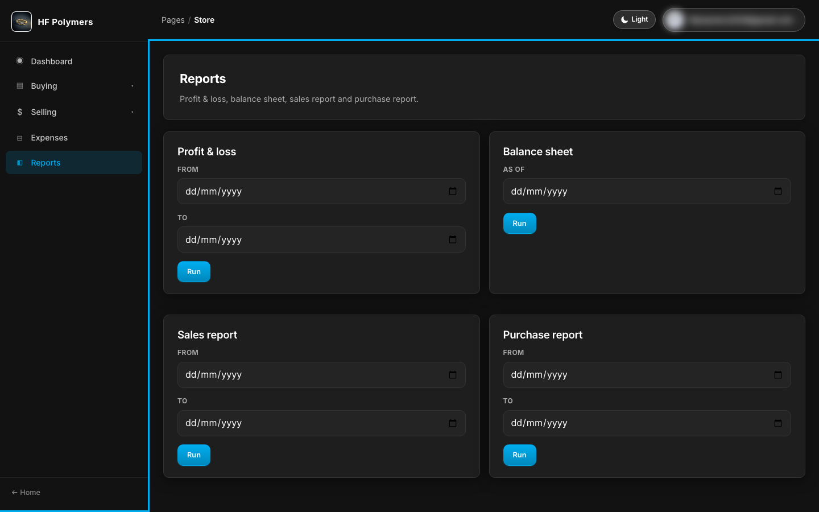Open the blurred user account dropdown

point(734,20)
